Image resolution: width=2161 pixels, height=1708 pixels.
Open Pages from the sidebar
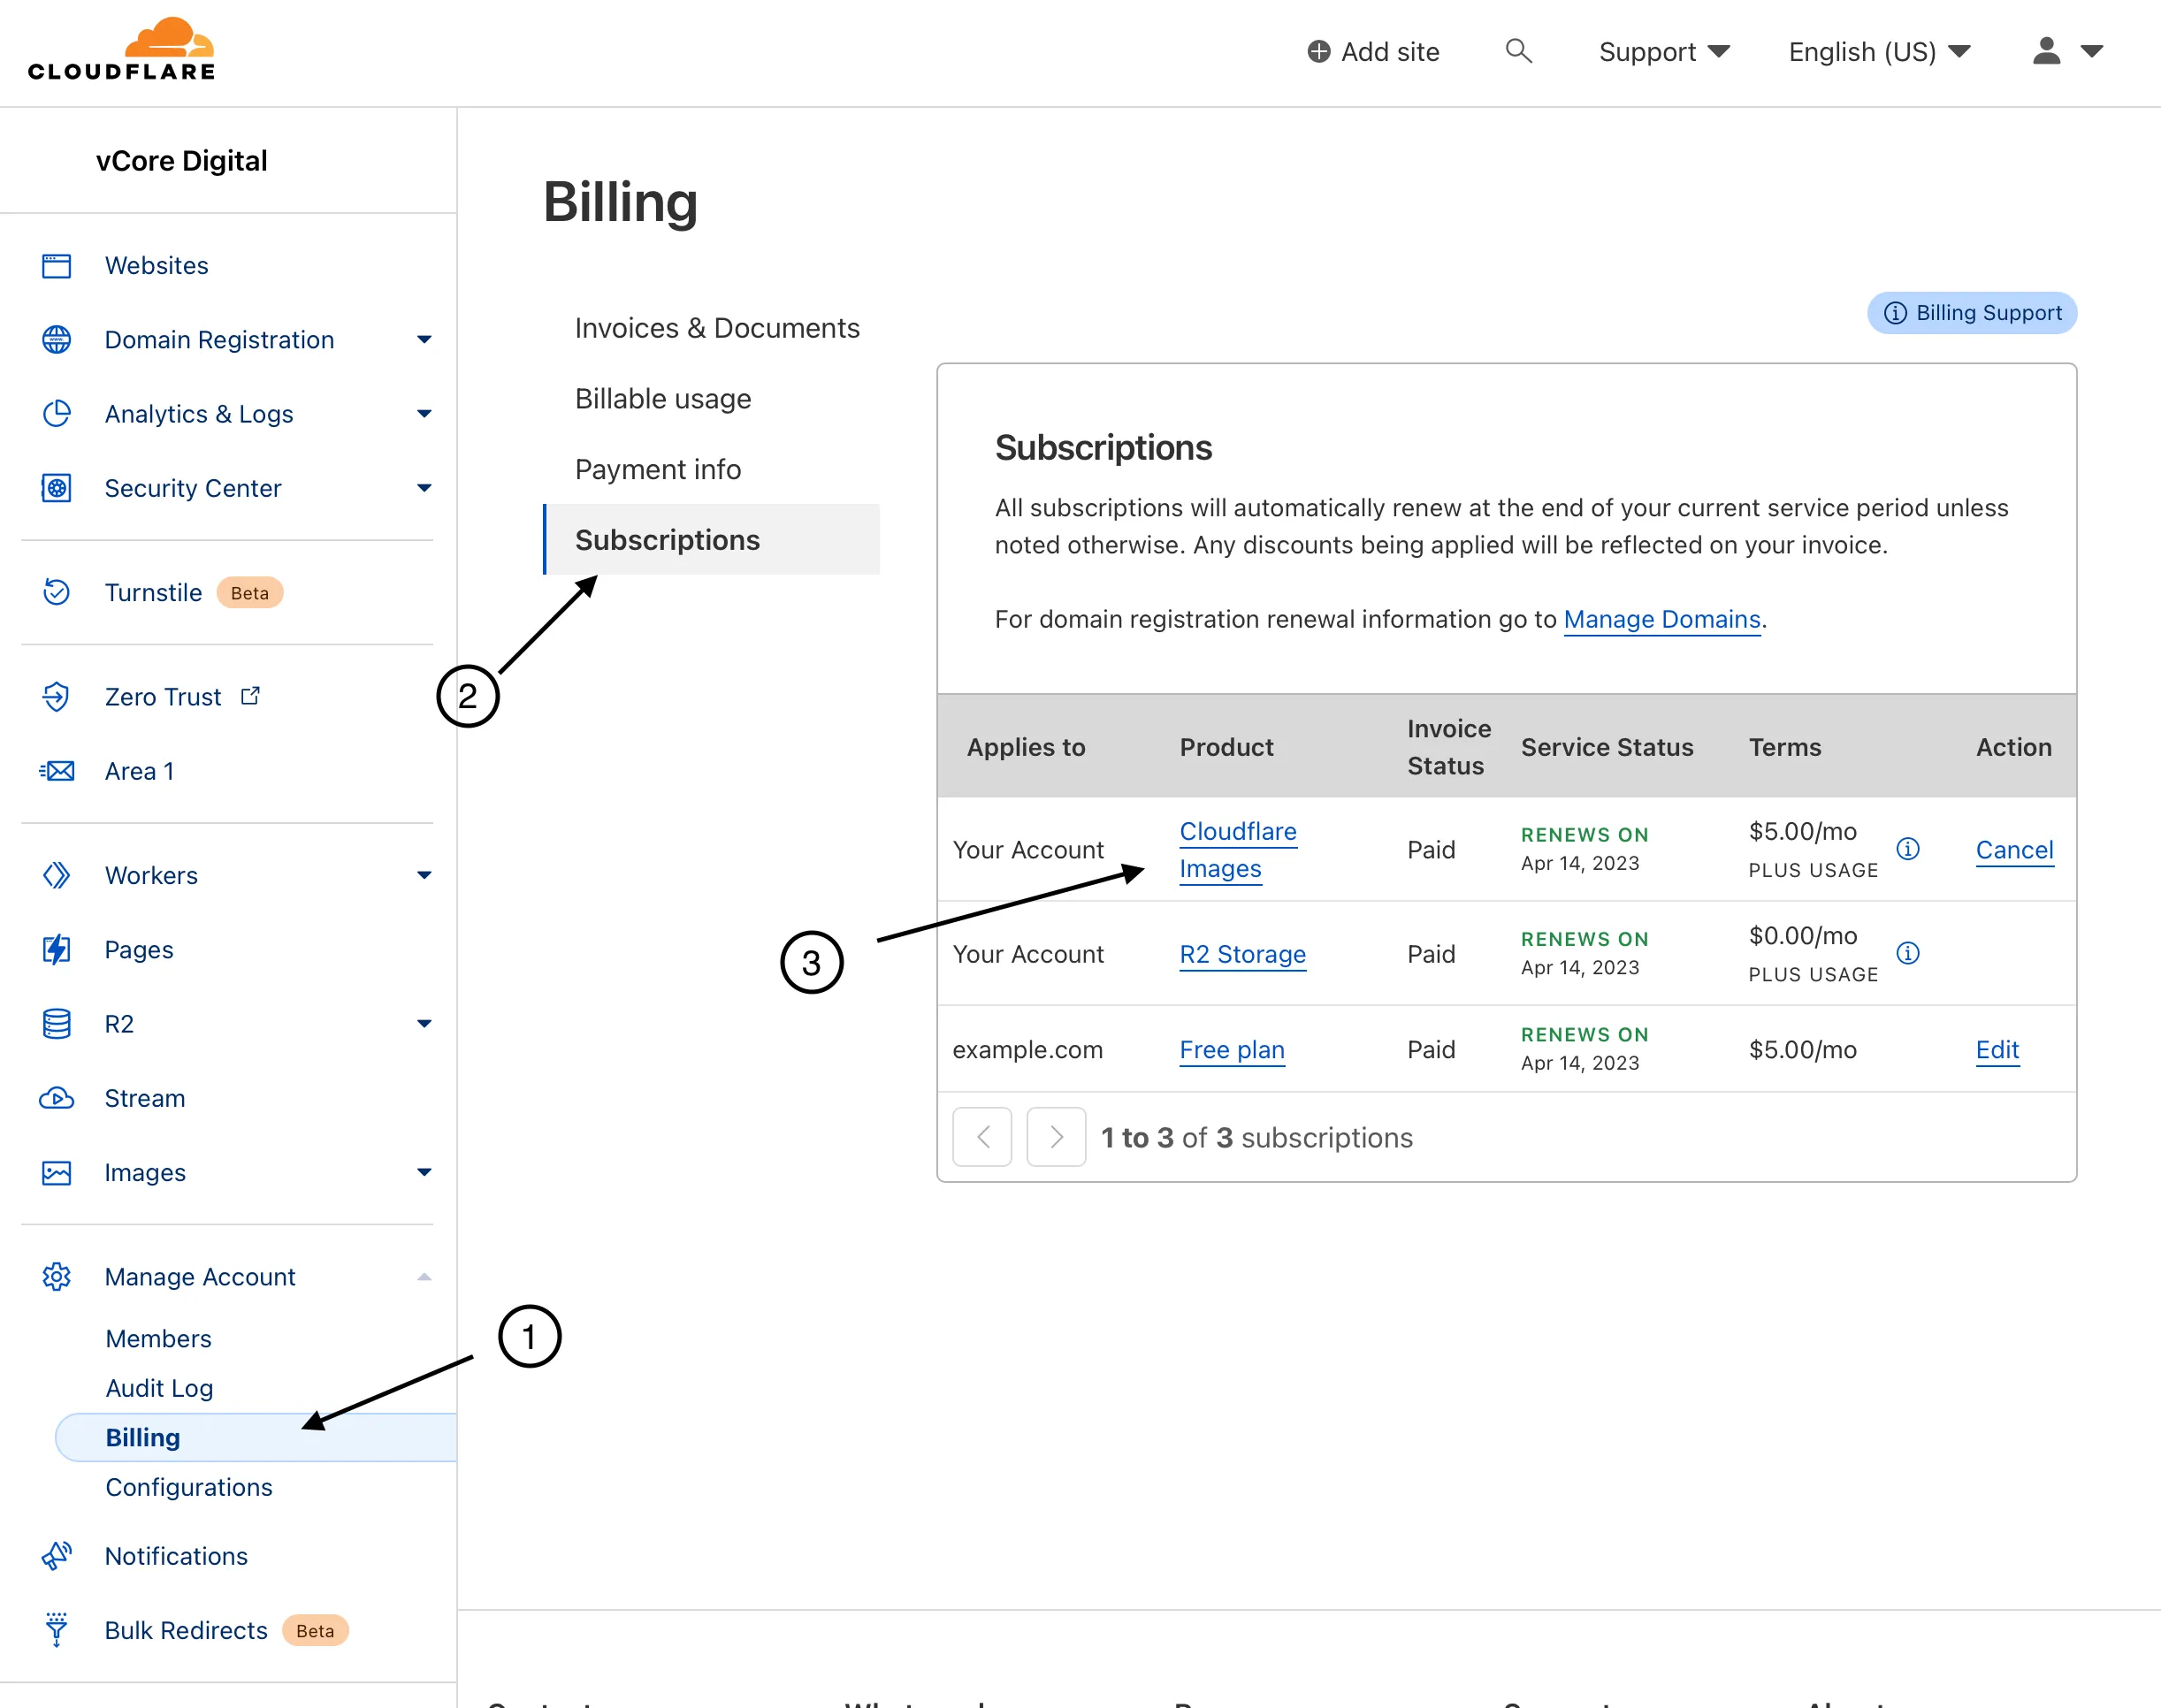pyautogui.click(x=138, y=949)
